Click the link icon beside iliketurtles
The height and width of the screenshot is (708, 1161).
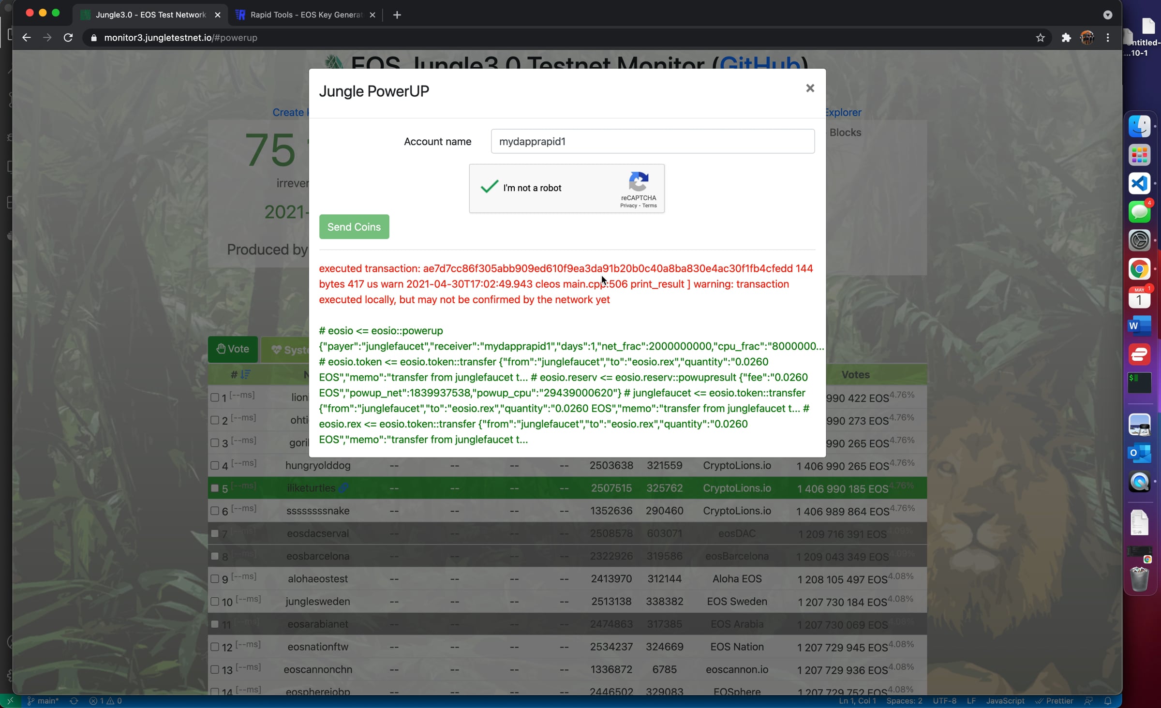point(343,488)
